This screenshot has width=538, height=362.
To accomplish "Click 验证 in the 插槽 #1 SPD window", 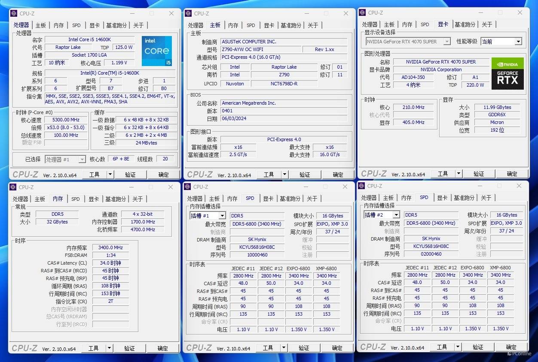I will (304, 348).
